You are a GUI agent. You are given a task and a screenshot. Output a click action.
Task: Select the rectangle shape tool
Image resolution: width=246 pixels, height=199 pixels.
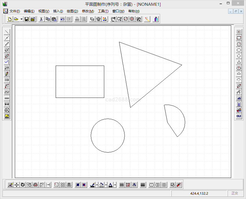click(239, 38)
